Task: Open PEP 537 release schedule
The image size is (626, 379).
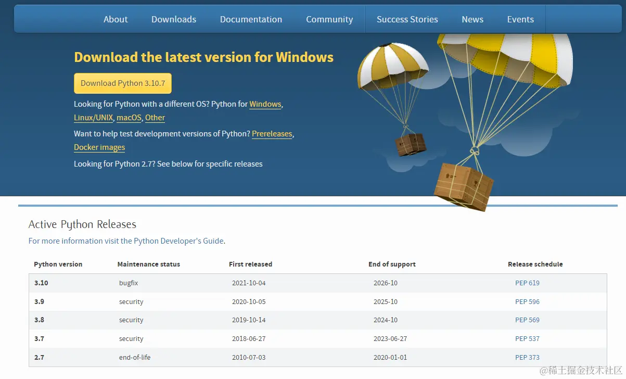Action: (x=527, y=339)
